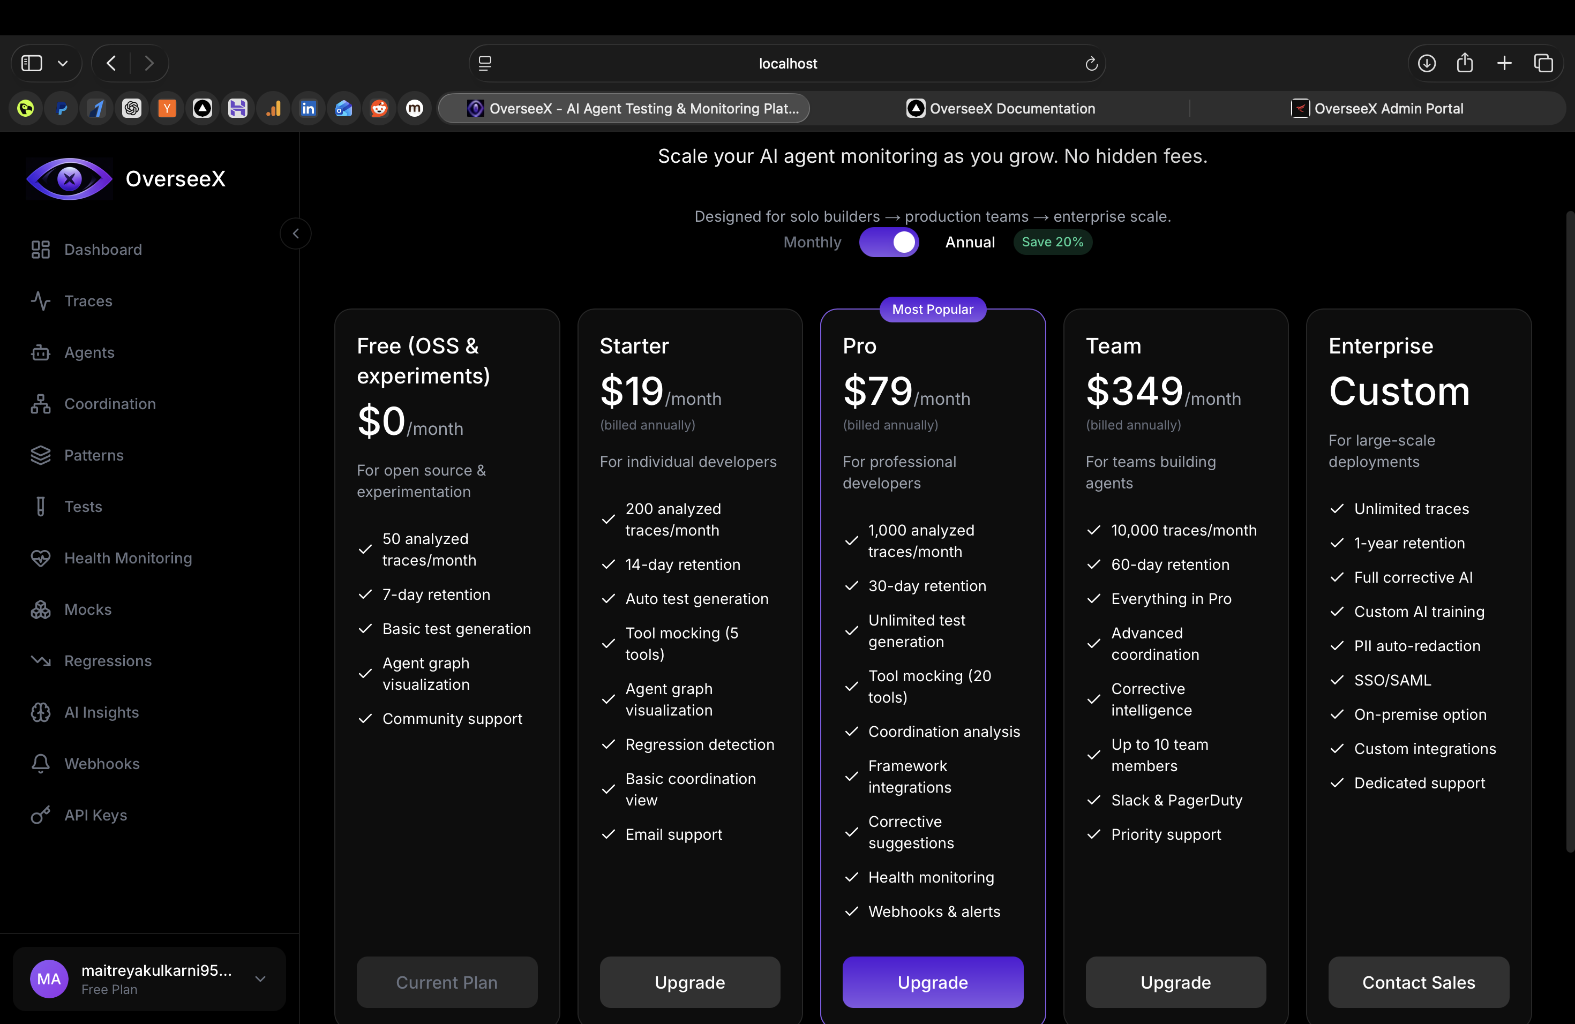
Task: Click the Save 20% badge
Action: point(1052,242)
